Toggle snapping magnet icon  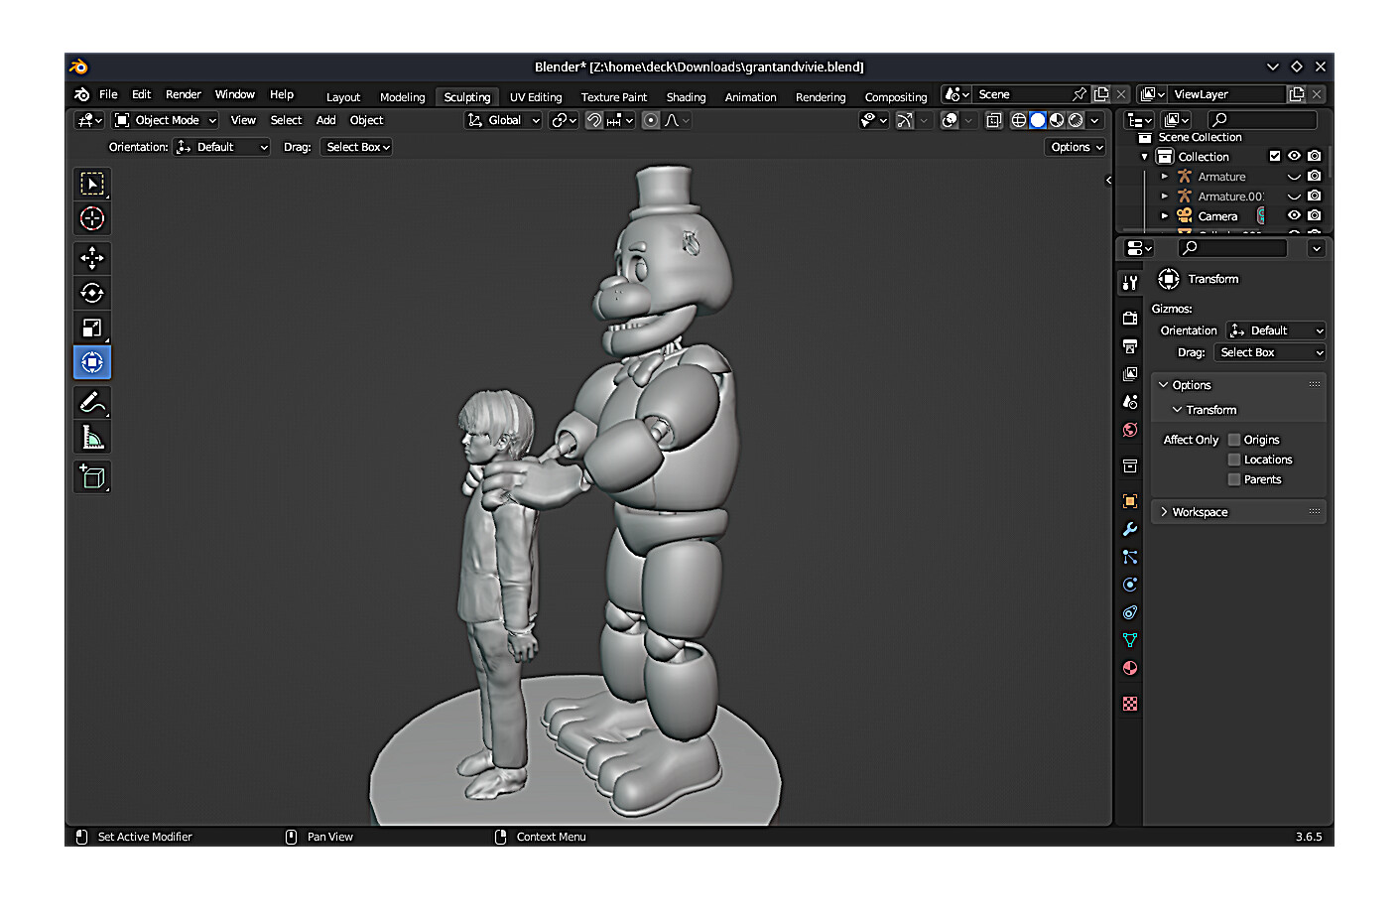pyautogui.click(x=593, y=120)
